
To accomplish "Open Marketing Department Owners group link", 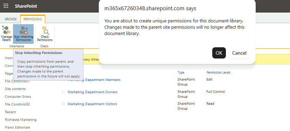I will tap(92, 92).
